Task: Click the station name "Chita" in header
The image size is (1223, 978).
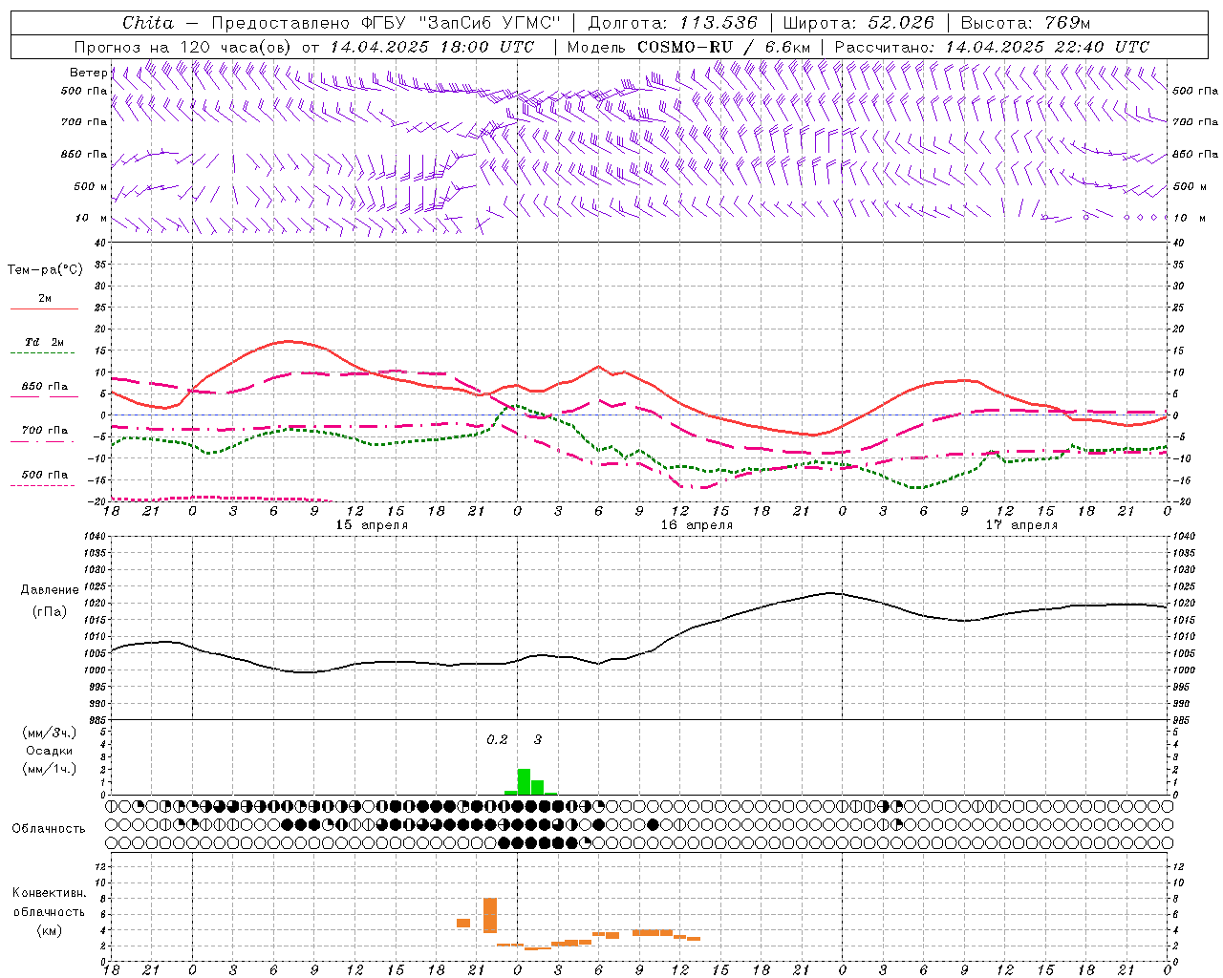Action: click(148, 23)
